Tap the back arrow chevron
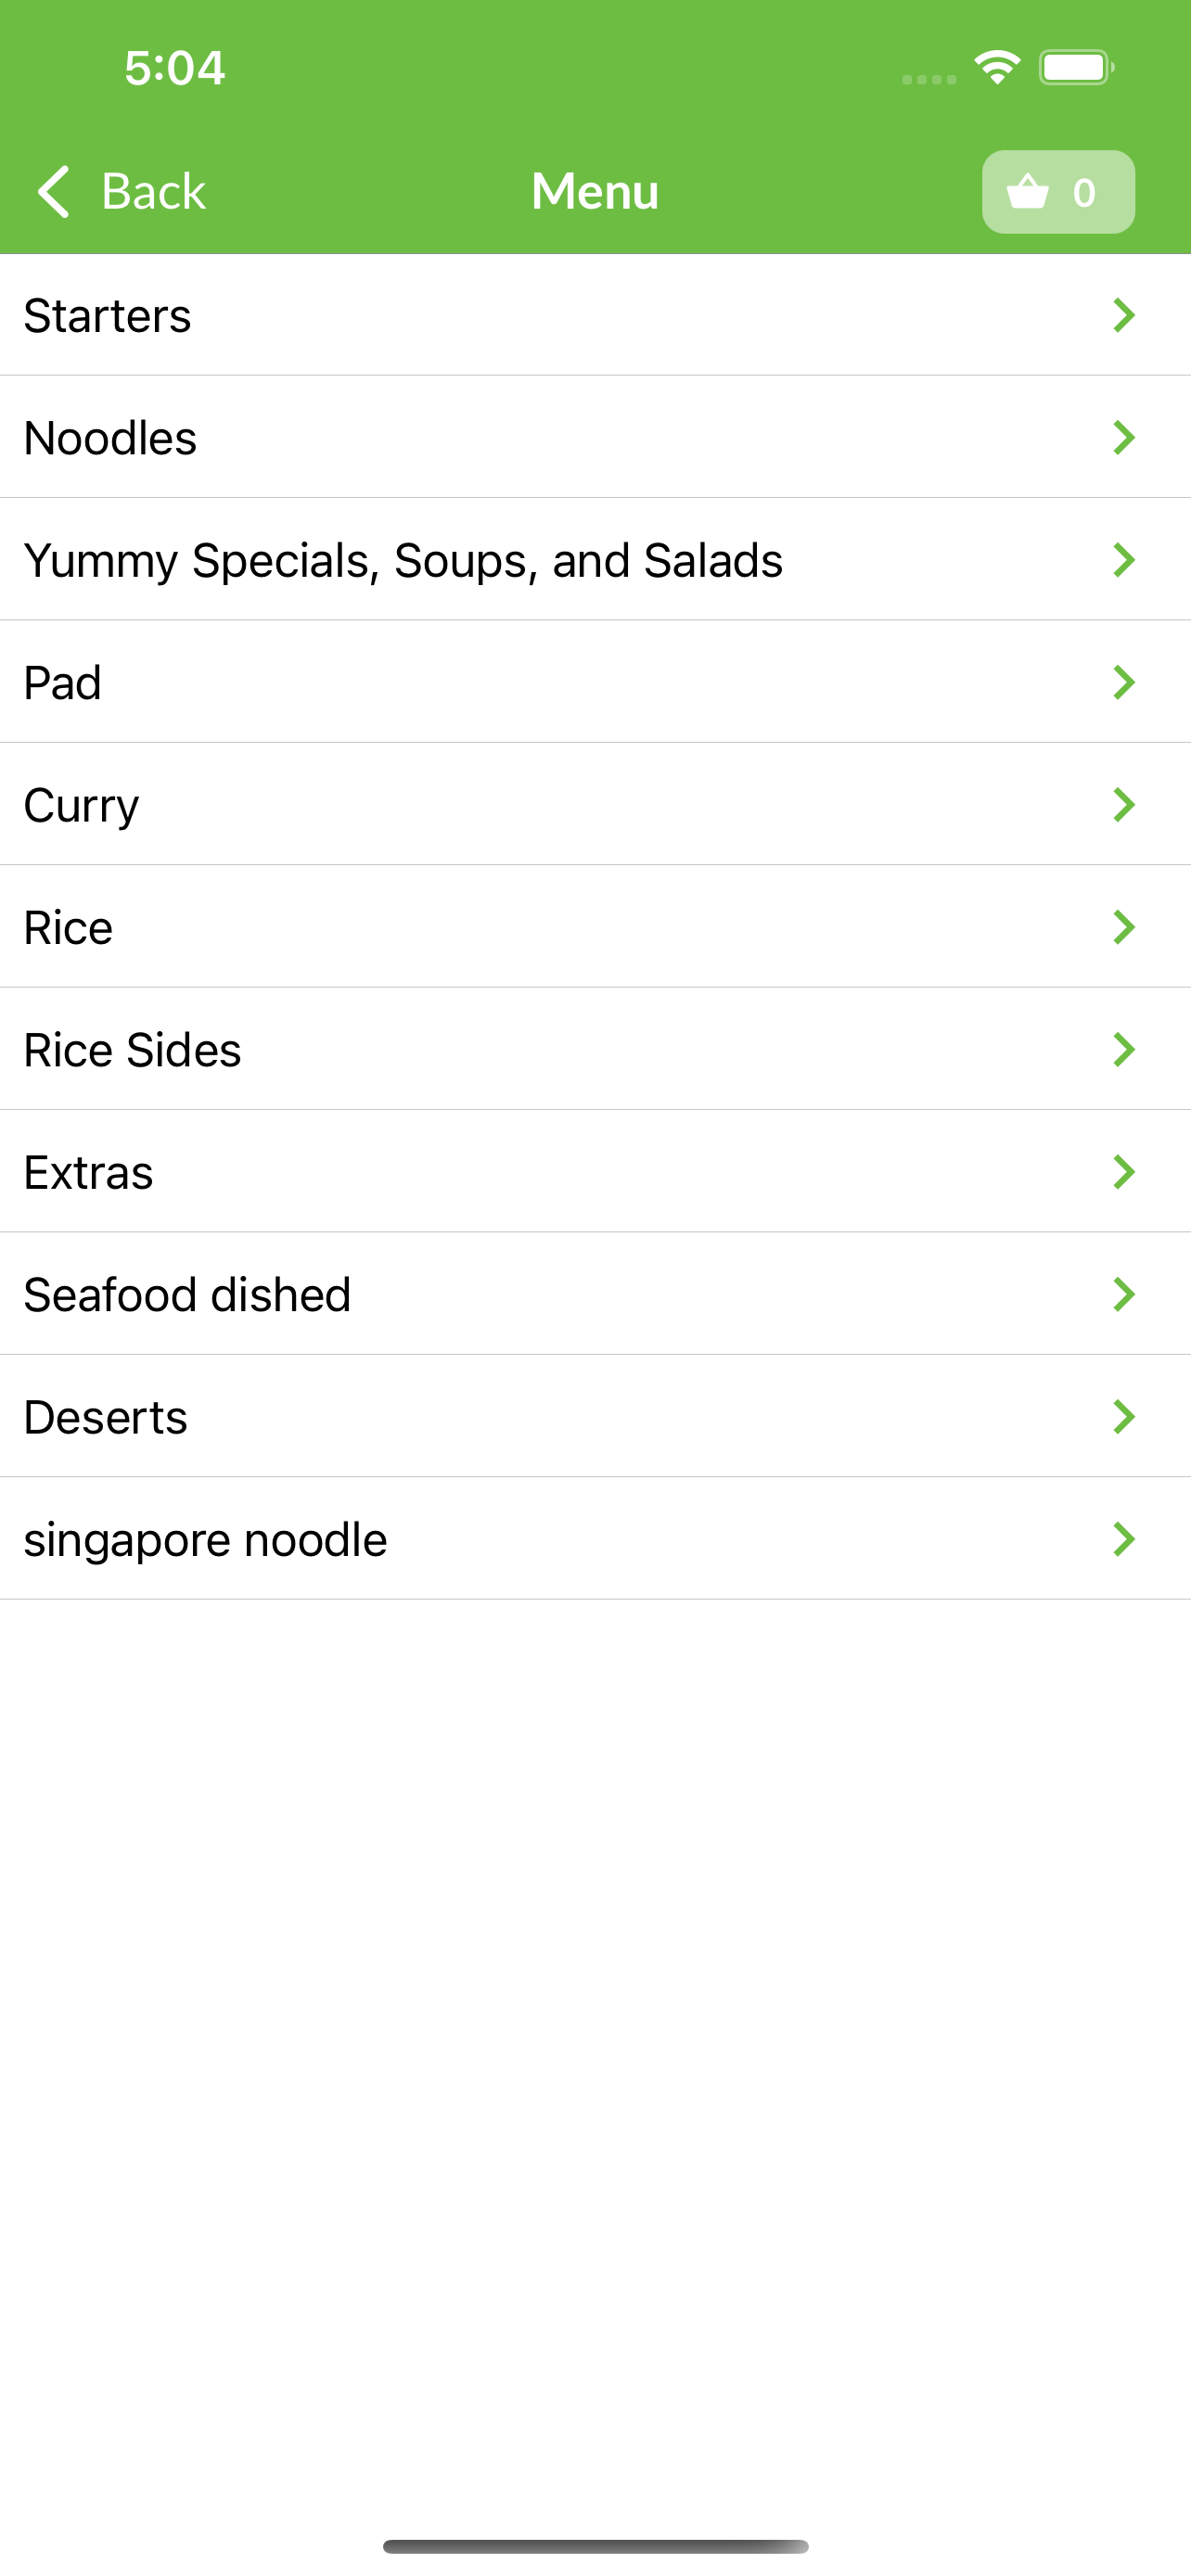 coord(54,191)
